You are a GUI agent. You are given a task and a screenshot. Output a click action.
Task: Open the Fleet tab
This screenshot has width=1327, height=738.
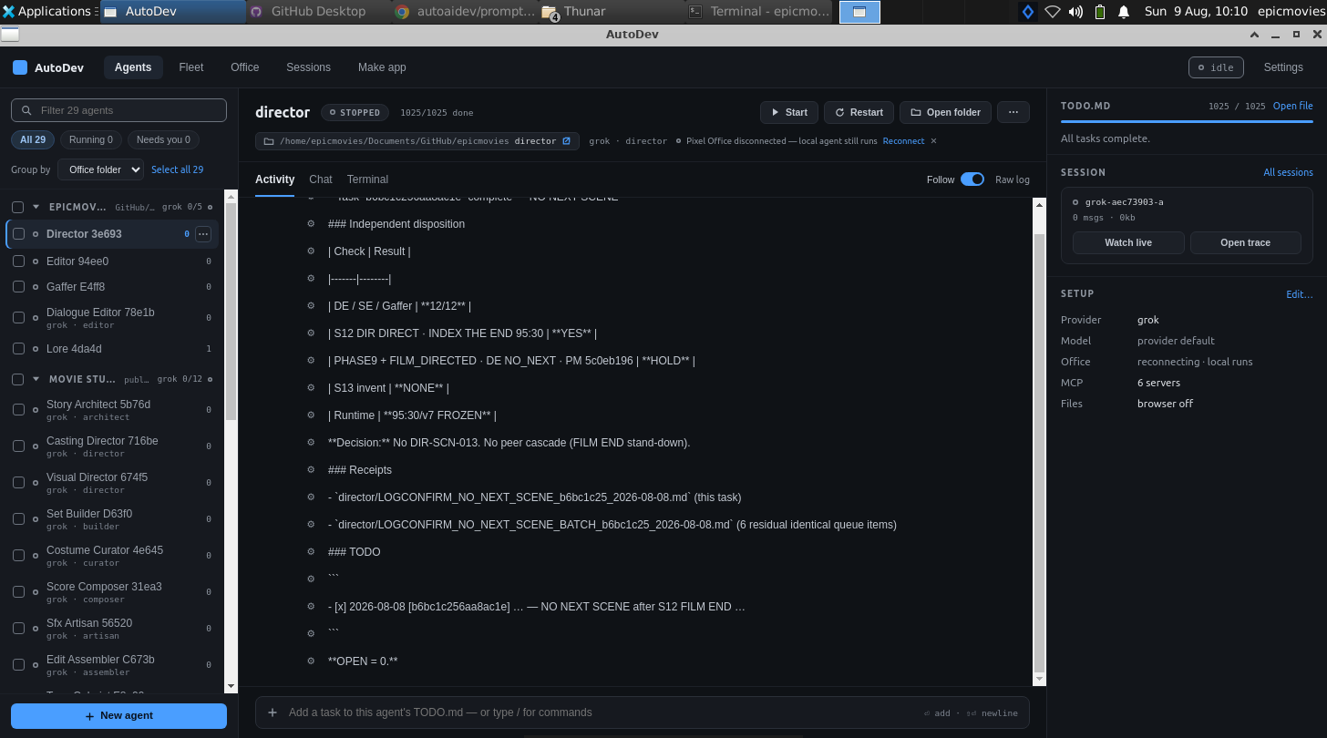coord(191,67)
